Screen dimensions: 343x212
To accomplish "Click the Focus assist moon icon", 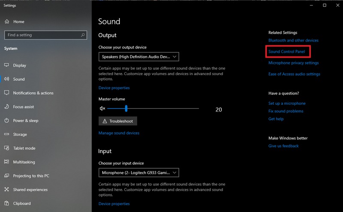I will point(7,106).
